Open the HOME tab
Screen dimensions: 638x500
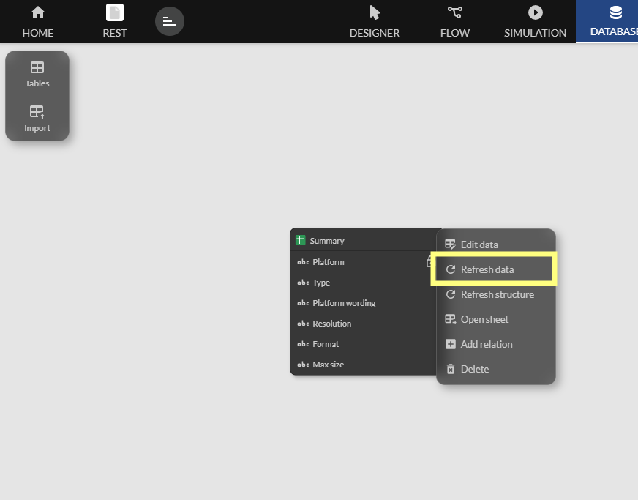37,21
